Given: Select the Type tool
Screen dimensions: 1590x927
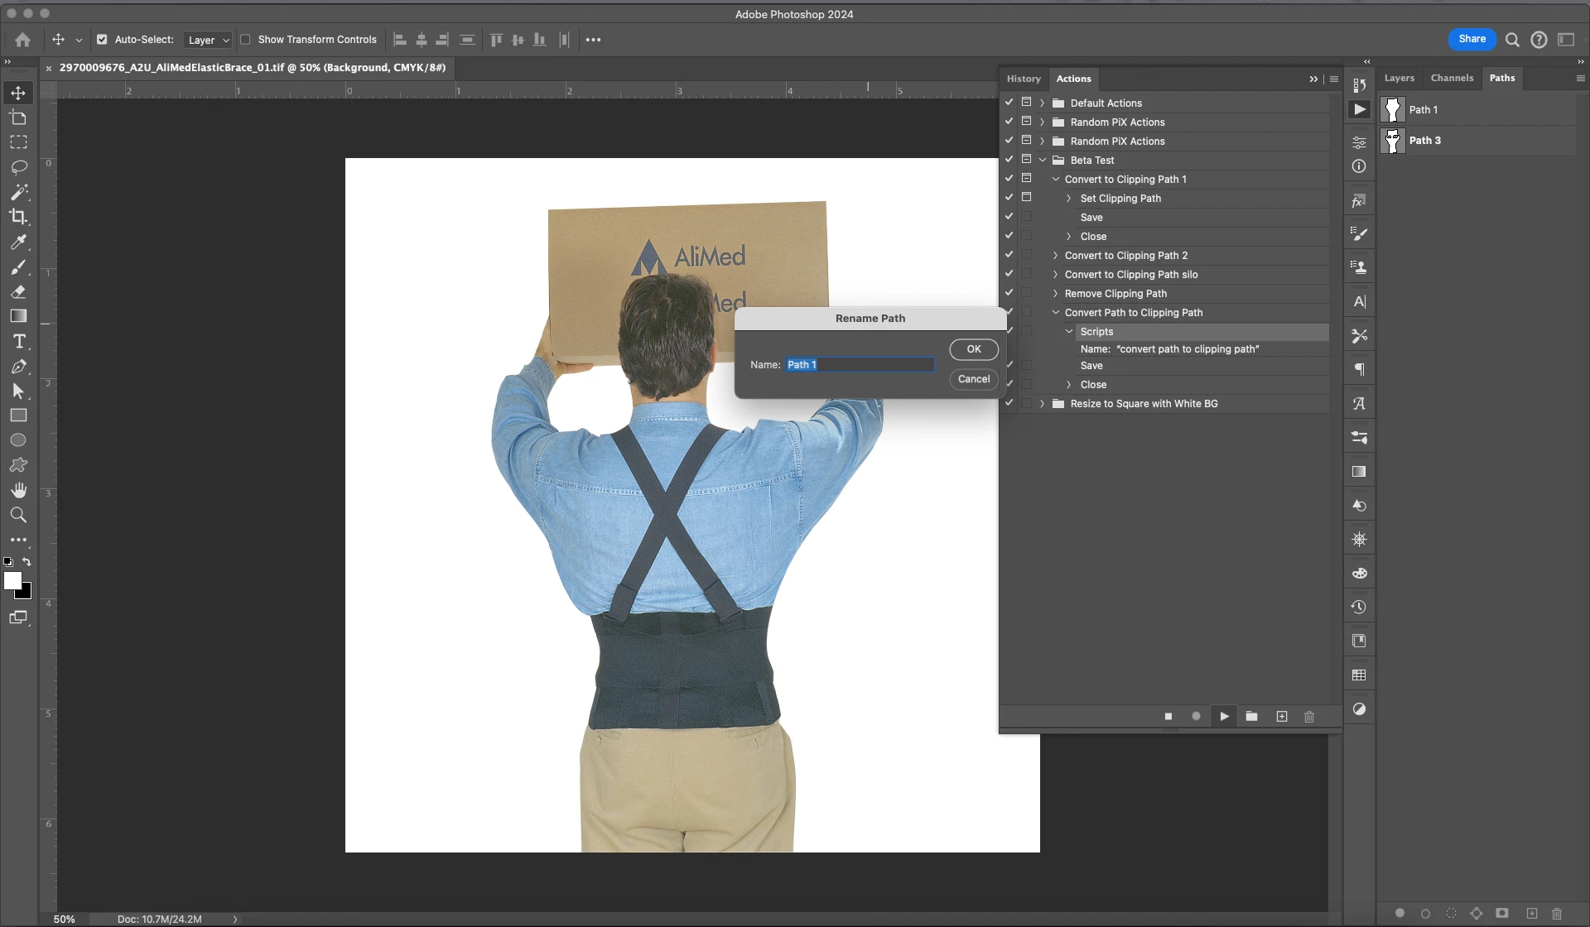Looking at the screenshot, I should [18, 341].
